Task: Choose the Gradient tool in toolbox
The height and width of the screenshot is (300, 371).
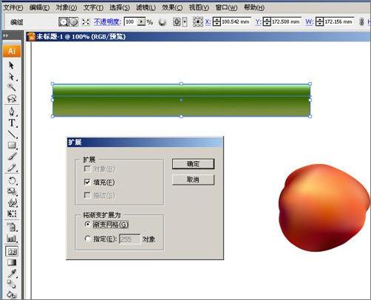Action: pos(12,262)
